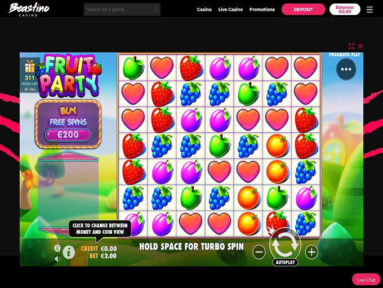The height and width of the screenshot is (288, 383).
Task: Spin the reels with the circular arrow button
Action: point(285,244)
